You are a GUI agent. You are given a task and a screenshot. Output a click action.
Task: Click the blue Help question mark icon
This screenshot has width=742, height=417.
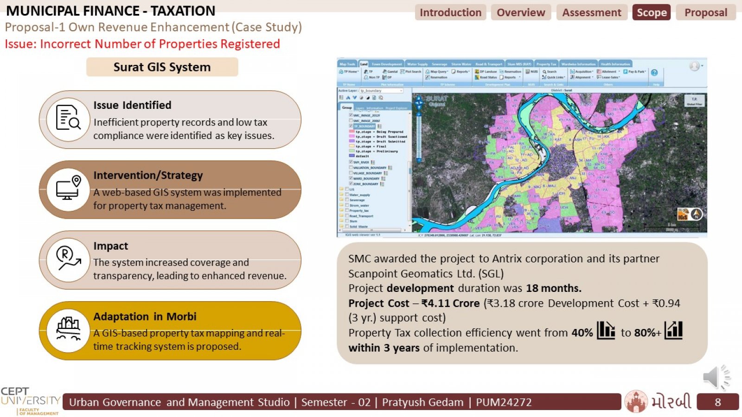[654, 73]
